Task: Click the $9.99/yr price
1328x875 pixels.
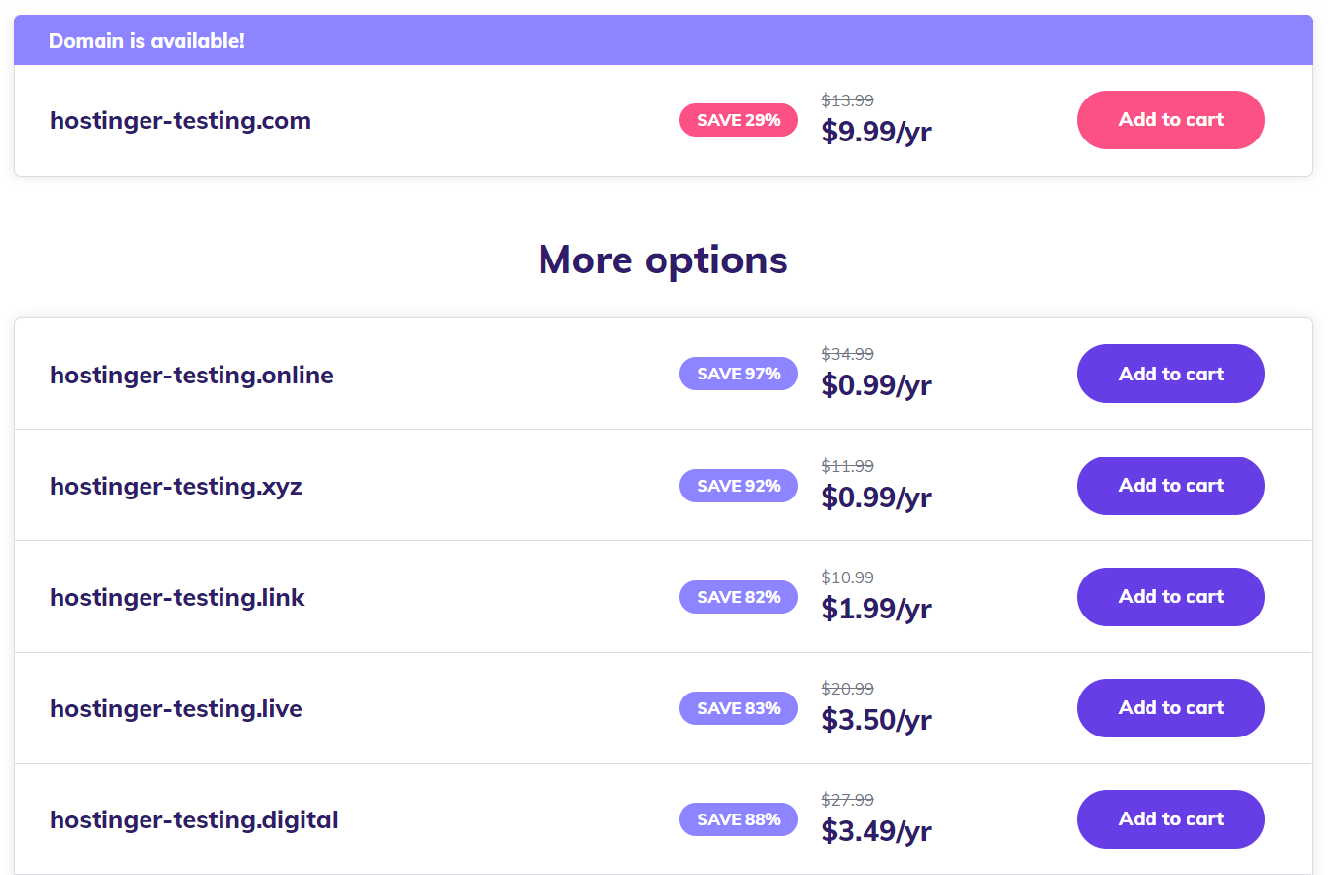Action: point(876,132)
